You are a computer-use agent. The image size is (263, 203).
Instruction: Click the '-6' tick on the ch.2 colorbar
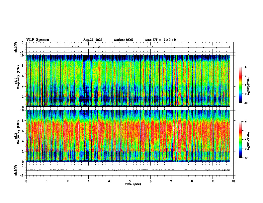coord(245,122)
